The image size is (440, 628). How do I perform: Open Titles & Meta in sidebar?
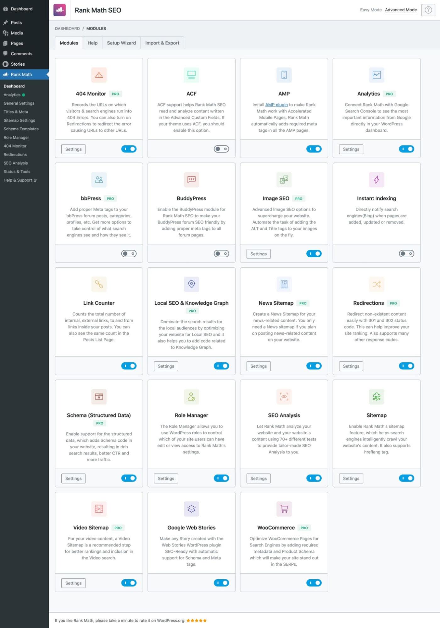[16, 112]
